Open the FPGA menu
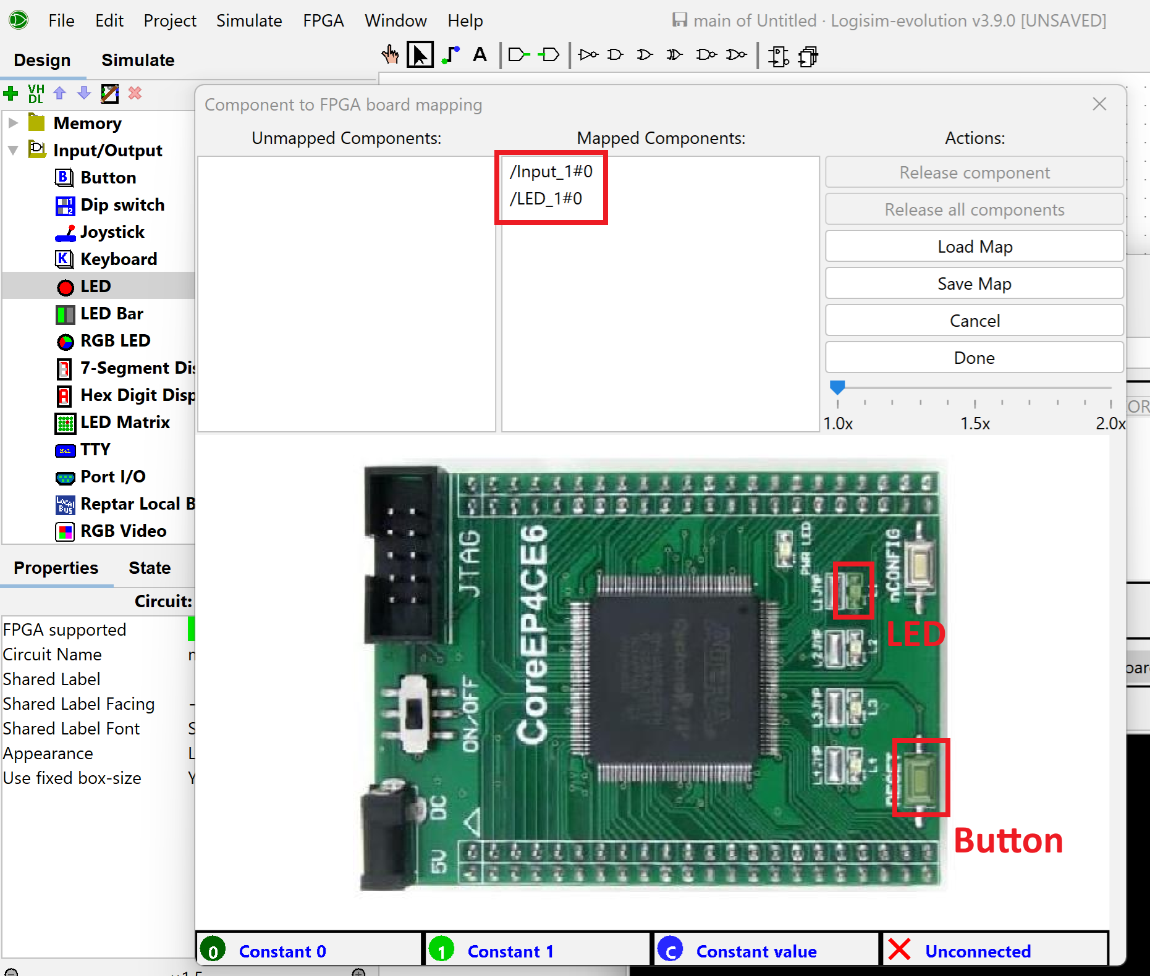The image size is (1150, 976). (323, 20)
